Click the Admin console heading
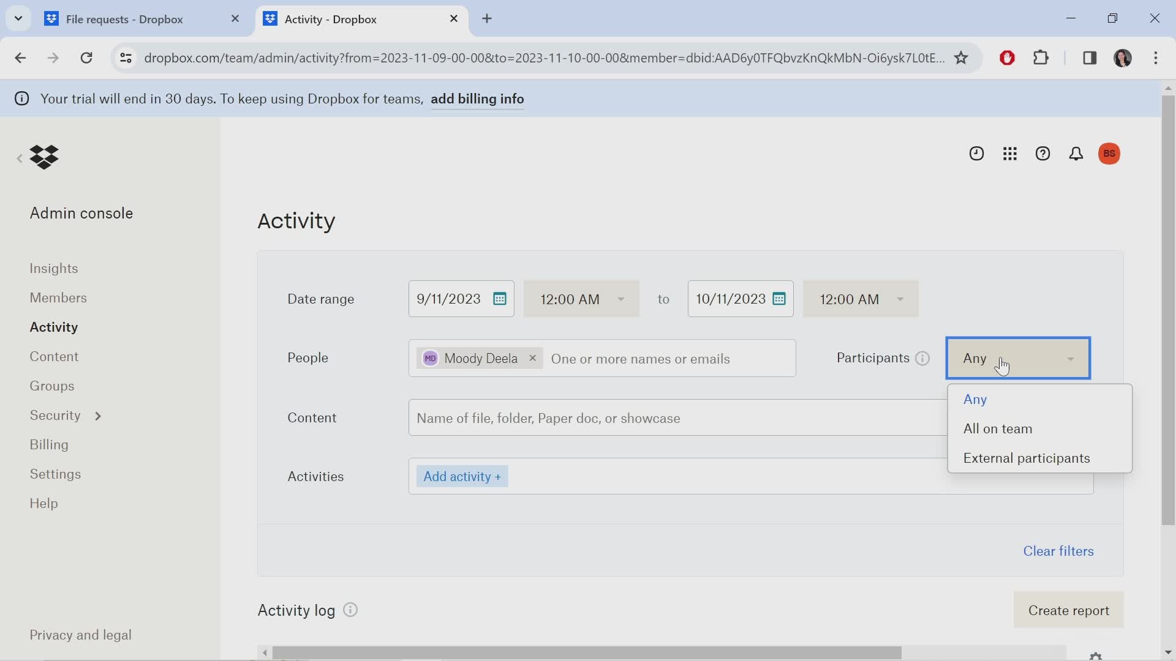 point(81,213)
